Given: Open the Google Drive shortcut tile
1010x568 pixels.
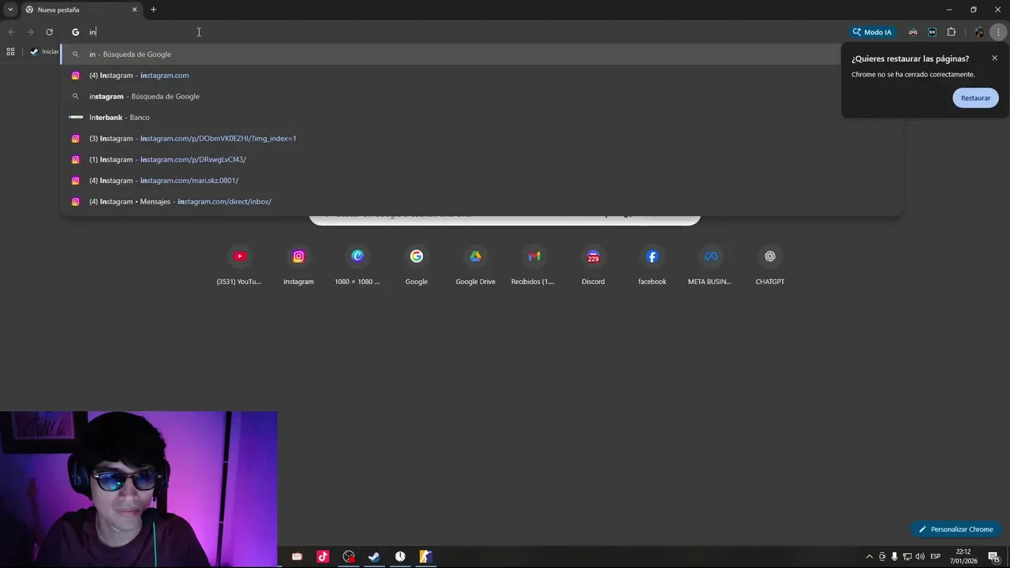Looking at the screenshot, I should point(475,266).
